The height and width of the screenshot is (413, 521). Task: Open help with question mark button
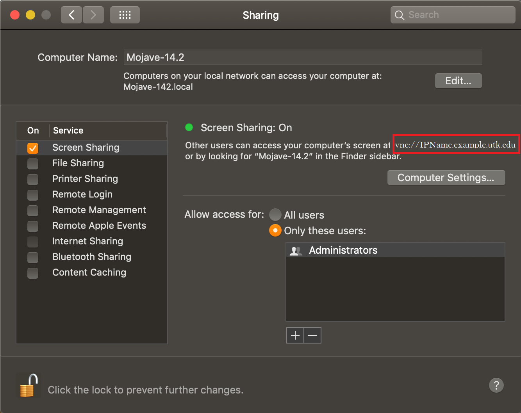(x=496, y=385)
